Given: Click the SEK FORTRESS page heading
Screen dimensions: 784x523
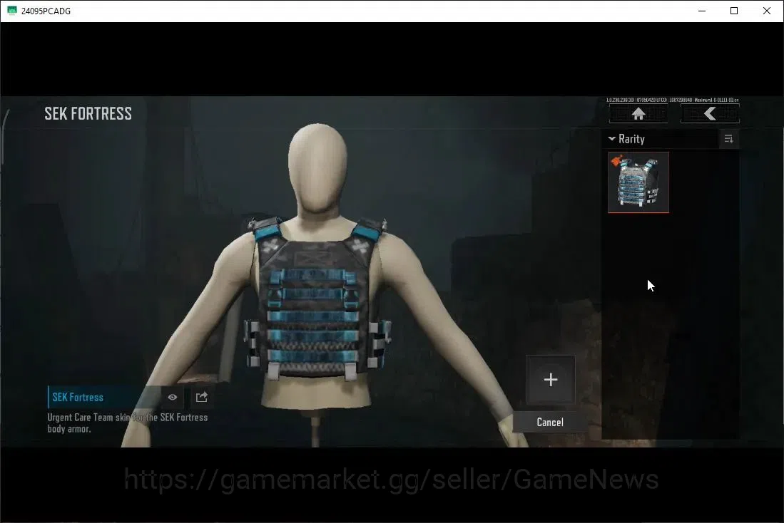Looking at the screenshot, I should [x=88, y=113].
